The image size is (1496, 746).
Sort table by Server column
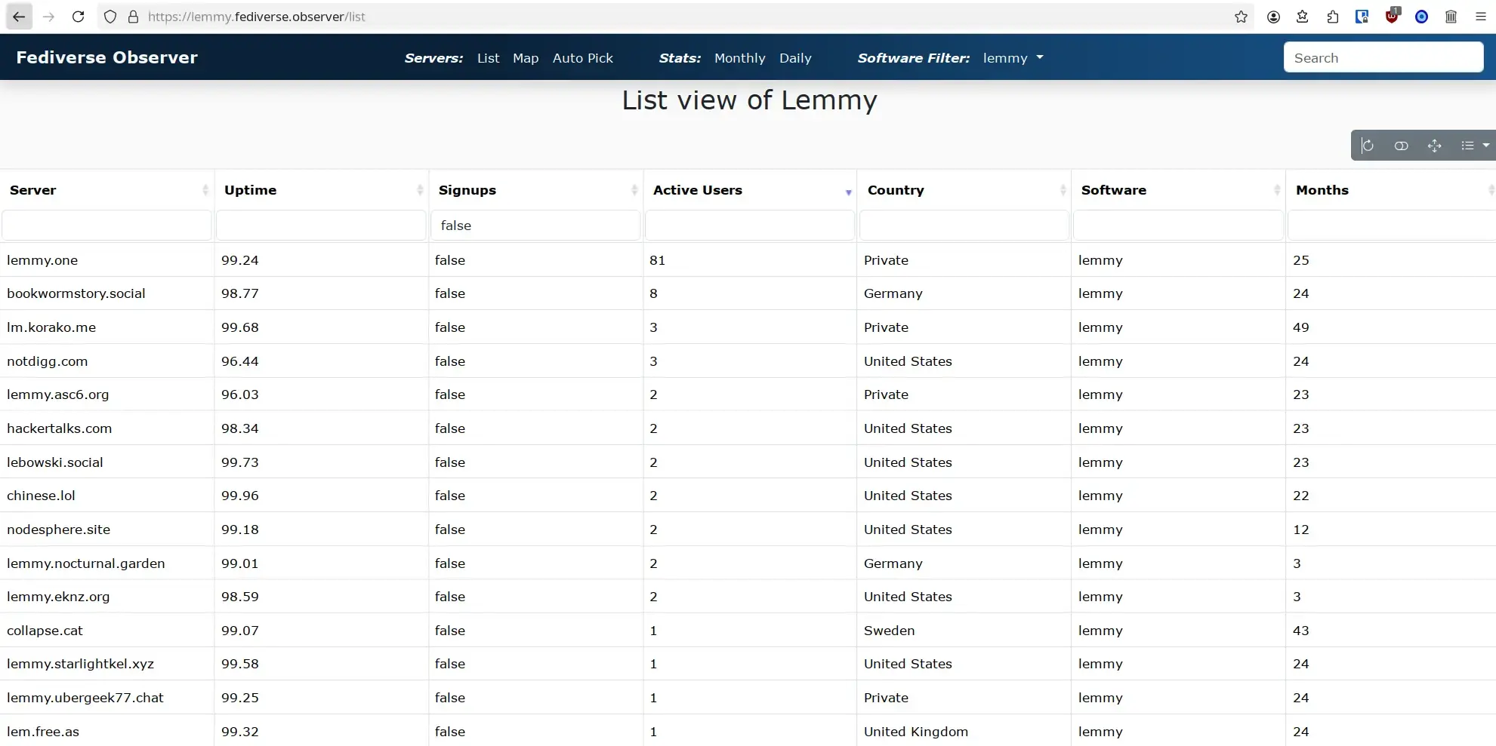pyautogui.click(x=107, y=190)
